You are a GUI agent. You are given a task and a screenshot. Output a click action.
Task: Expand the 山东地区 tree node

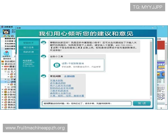point(3,92)
